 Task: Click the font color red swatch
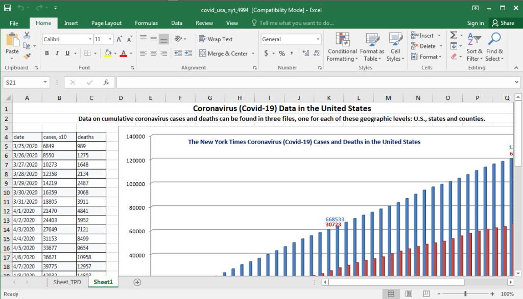coord(123,53)
